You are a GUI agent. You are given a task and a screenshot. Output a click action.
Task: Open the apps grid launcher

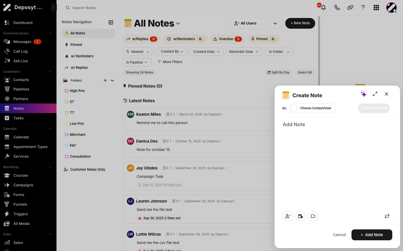[376, 8]
